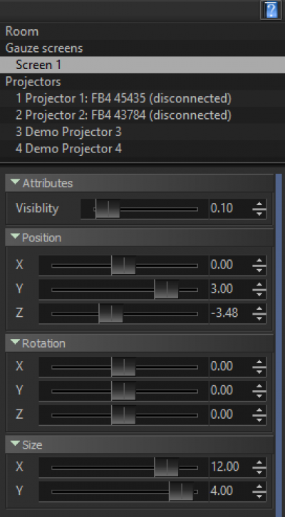Click the blue vertical scrollbar
This screenshot has height=517, width=285.
pyautogui.click(x=279, y=343)
